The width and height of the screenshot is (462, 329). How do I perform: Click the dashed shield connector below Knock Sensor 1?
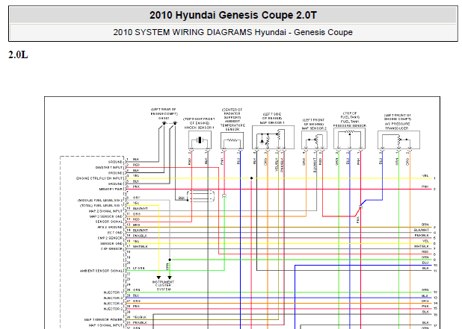click(x=200, y=196)
